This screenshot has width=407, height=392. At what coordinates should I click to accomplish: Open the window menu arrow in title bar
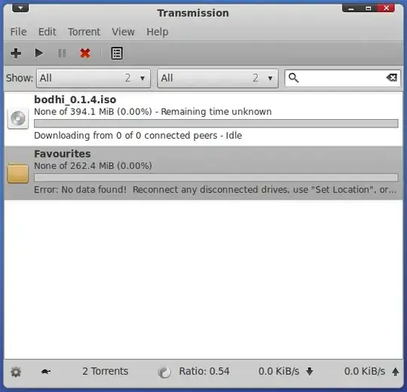click(x=20, y=8)
